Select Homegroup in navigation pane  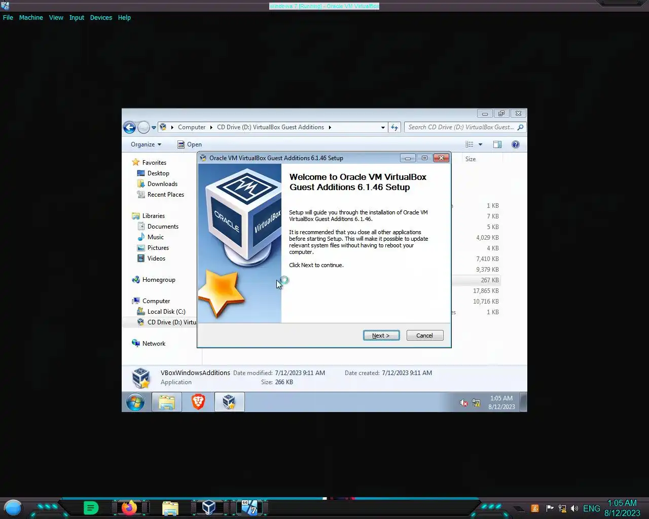point(159,280)
